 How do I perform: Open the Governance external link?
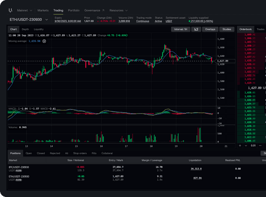click(94, 10)
